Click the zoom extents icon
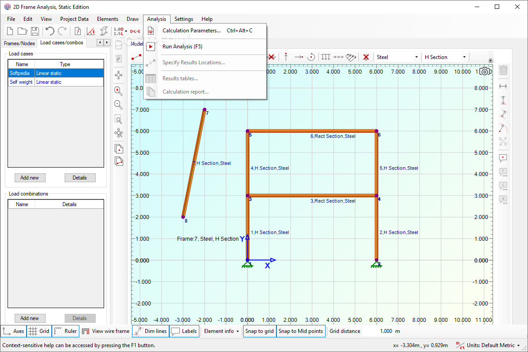Viewport: 528px width, 352px height. pyautogui.click(x=119, y=133)
